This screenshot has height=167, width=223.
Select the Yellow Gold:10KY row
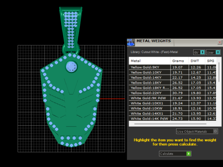172,72
